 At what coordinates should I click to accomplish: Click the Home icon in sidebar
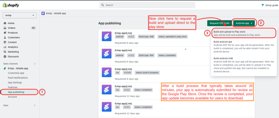click(5, 23)
